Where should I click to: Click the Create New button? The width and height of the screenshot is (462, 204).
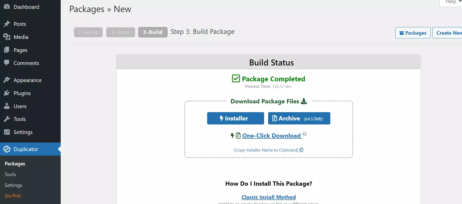click(x=447, y=33)
